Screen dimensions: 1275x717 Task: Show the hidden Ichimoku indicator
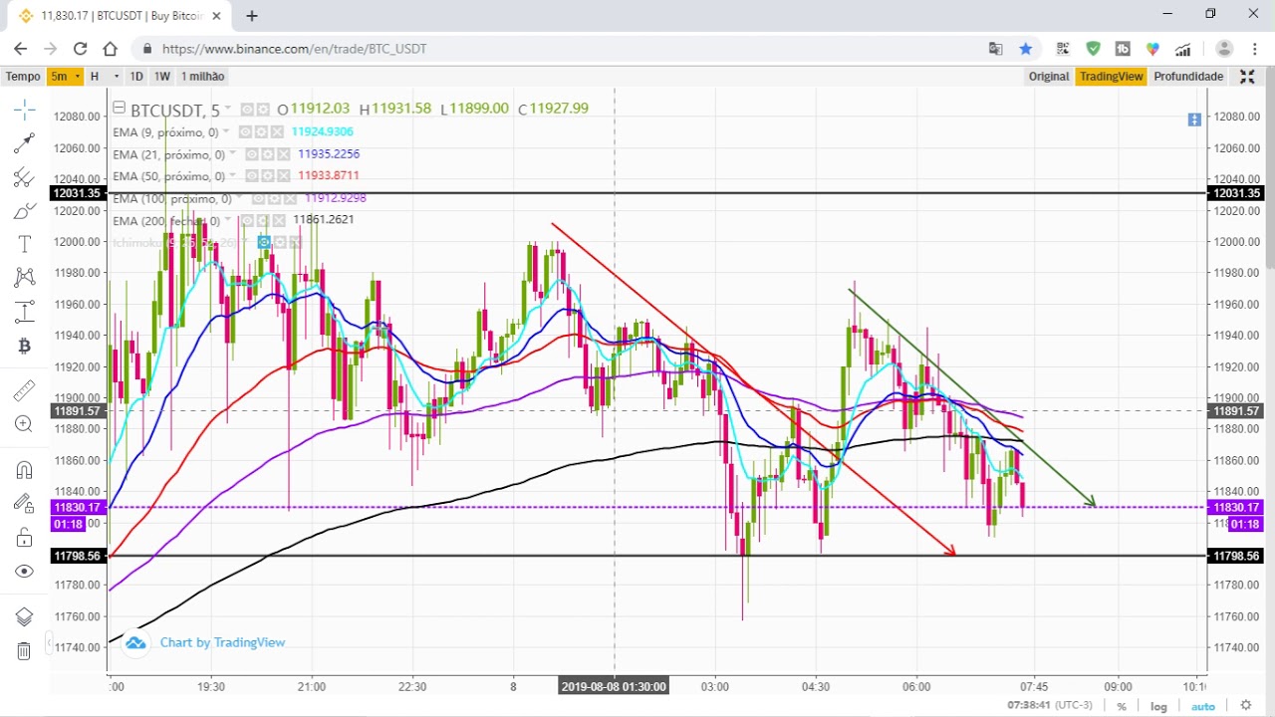point(264,242)
